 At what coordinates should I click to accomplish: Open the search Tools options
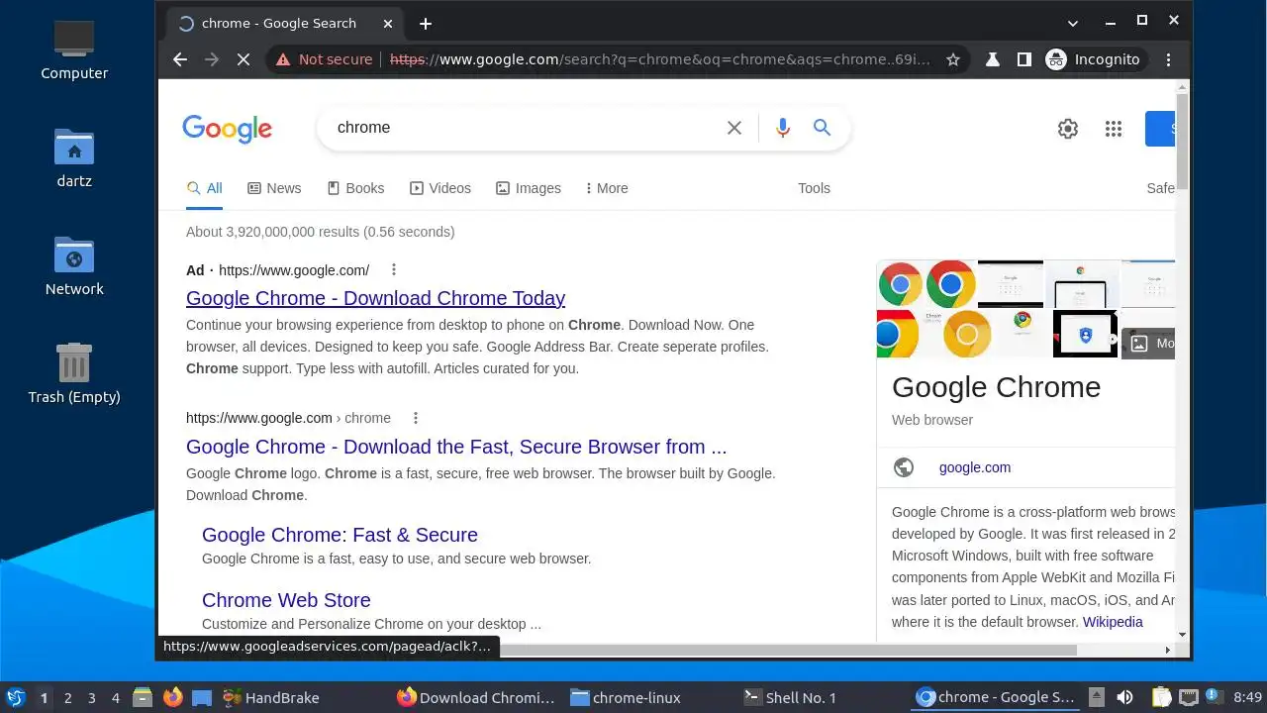[814, 188]
